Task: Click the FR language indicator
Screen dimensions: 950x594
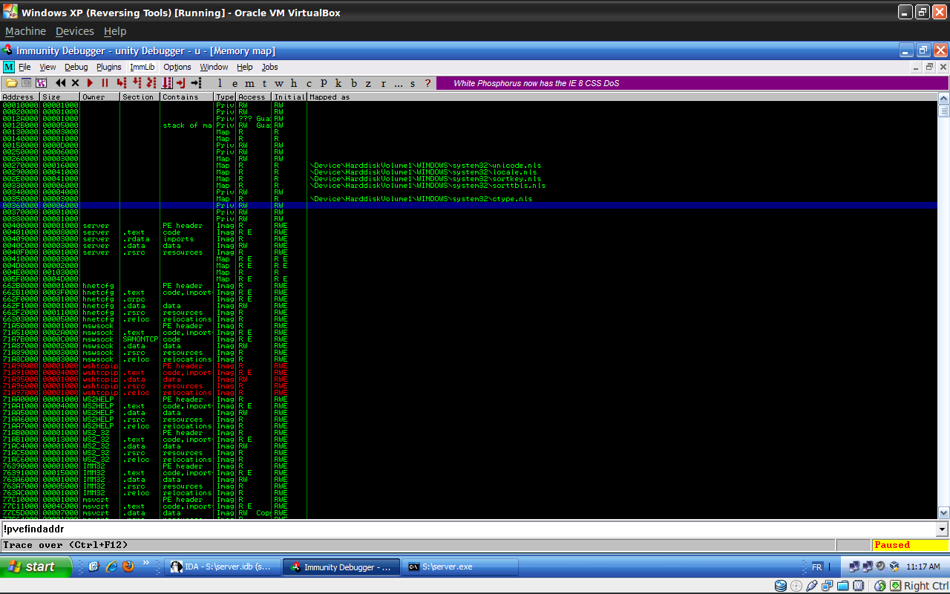Action: 816,567
